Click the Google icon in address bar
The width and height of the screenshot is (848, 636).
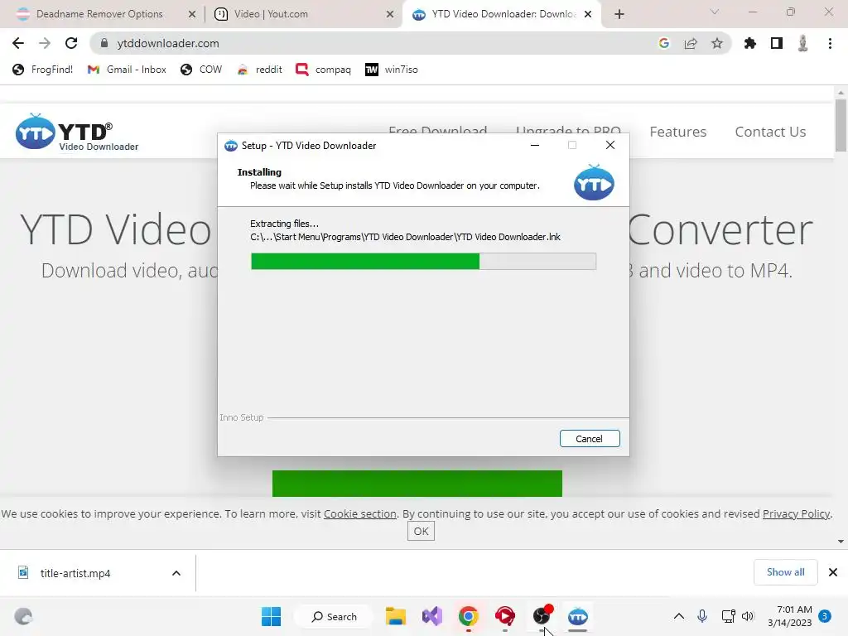[664, 43]
